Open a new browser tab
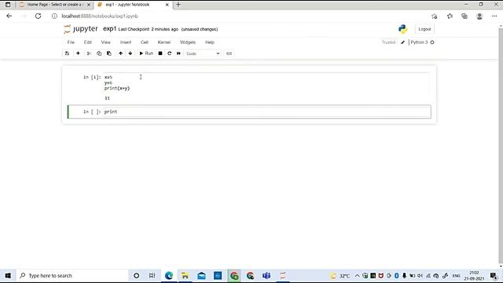 pos(178,5)
